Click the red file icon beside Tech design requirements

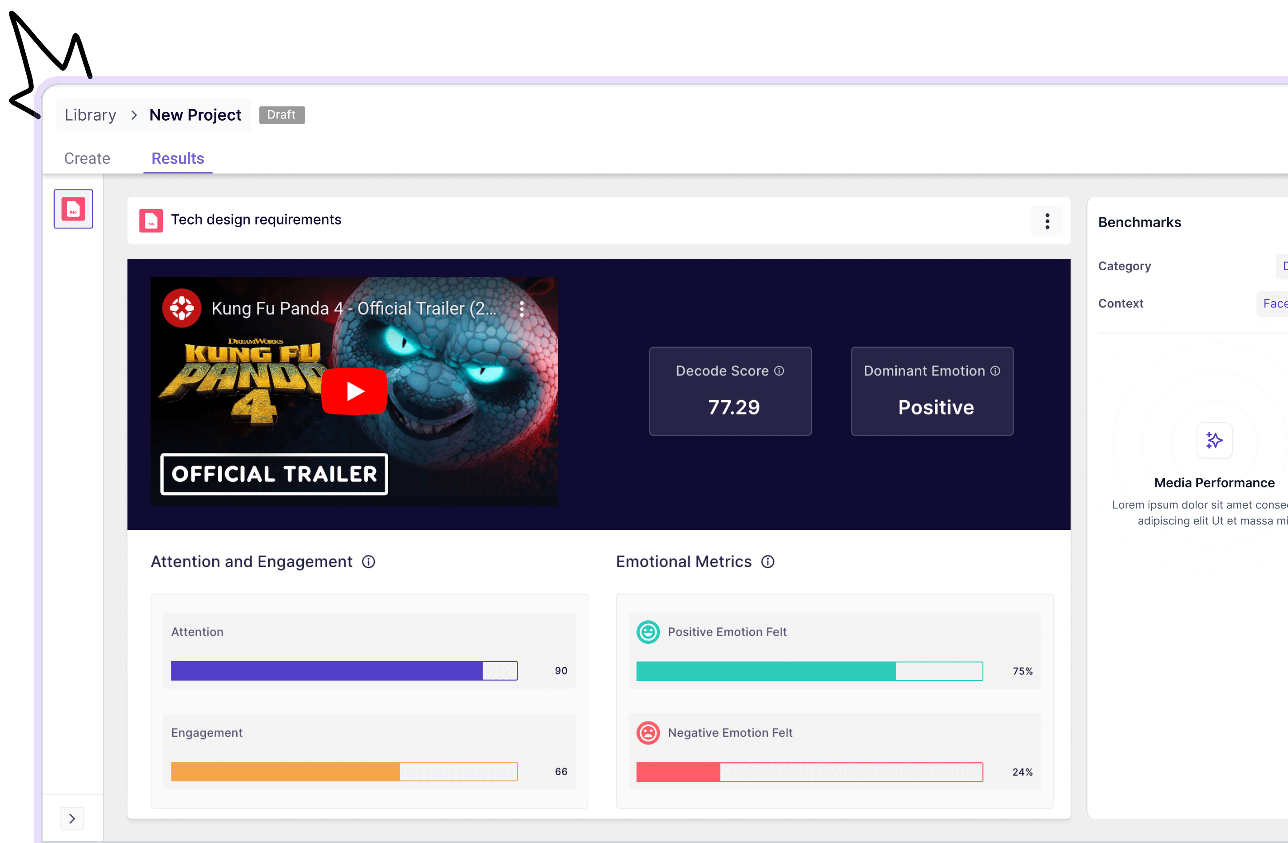tap(151, 221)
